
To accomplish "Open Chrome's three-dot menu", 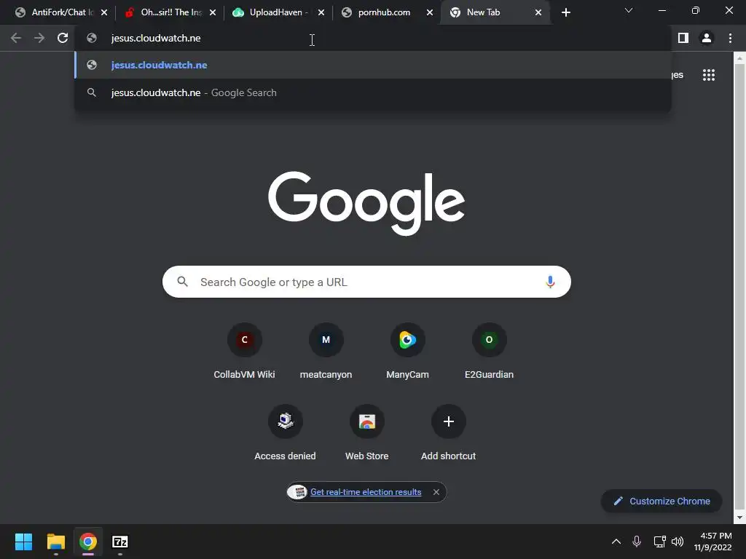I will click(x=730, y=38).
